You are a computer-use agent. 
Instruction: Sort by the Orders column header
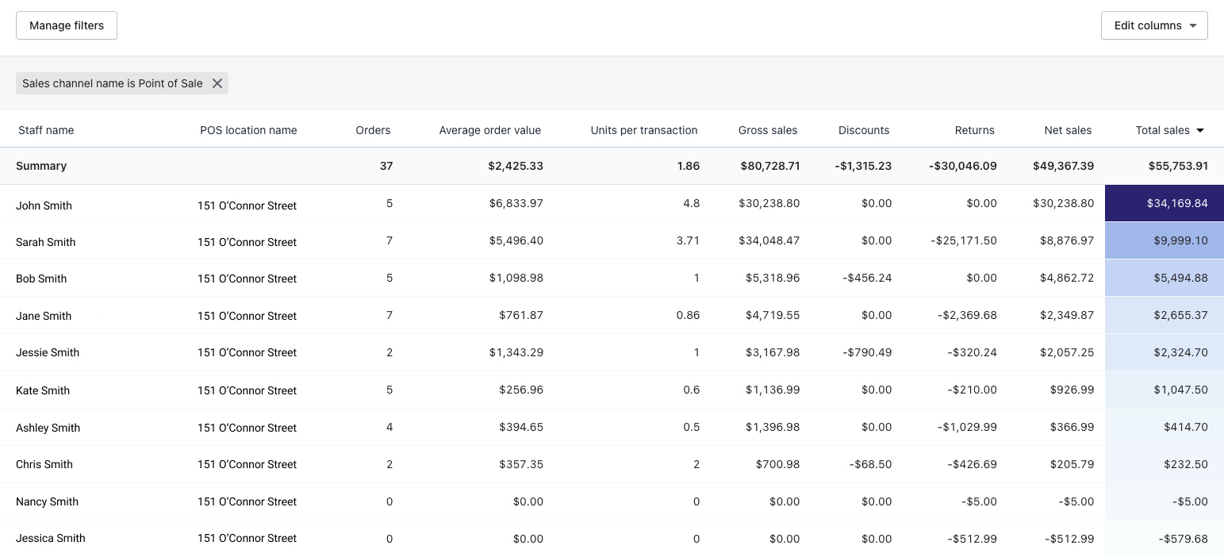coord(373,130)
